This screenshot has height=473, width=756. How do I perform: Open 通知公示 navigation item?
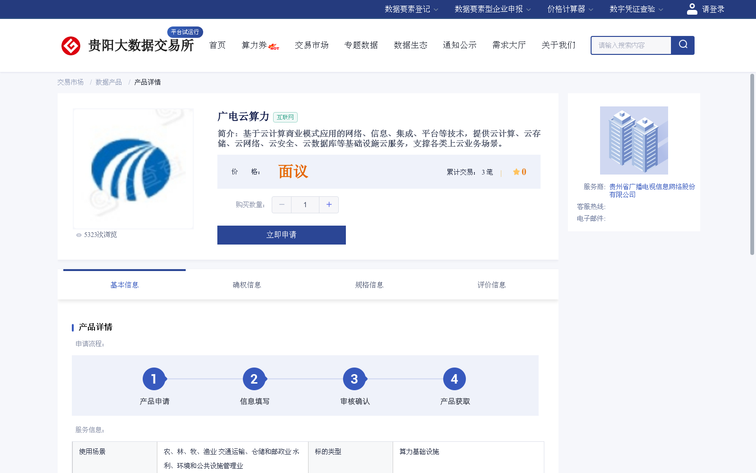tap(460, 45)
